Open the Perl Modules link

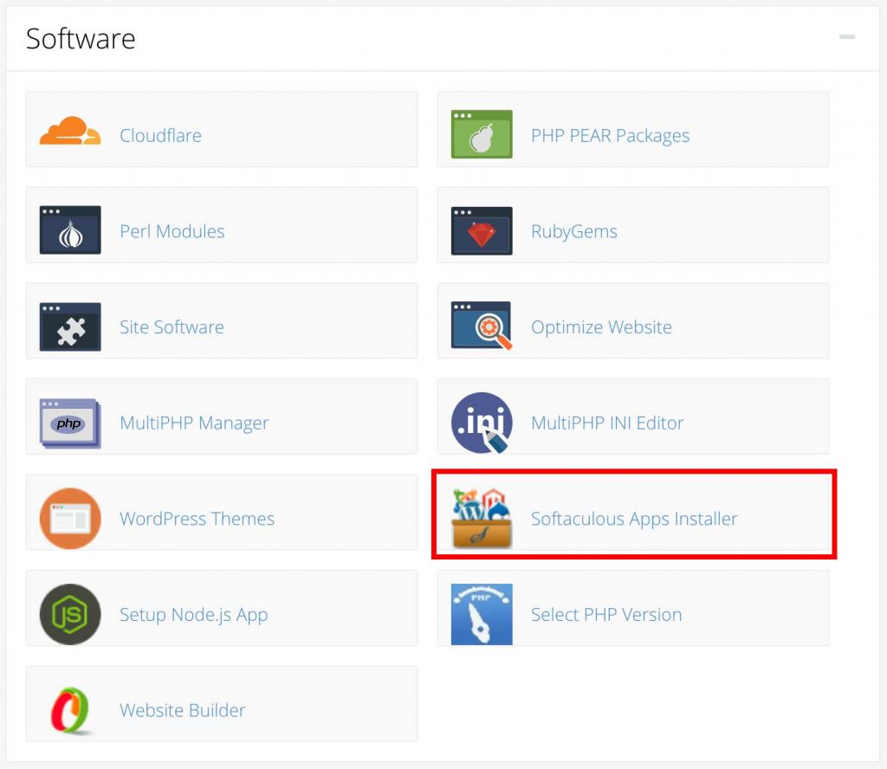[x=172, y=231]
